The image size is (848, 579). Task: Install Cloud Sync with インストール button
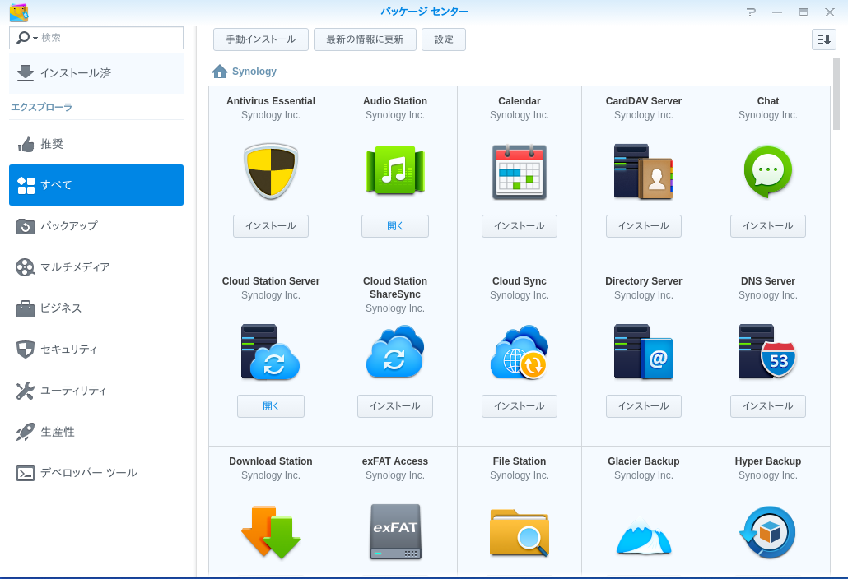520,406
